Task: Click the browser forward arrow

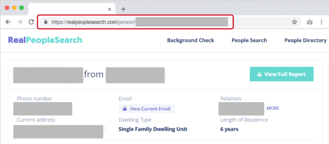Action: pos(20,22)
